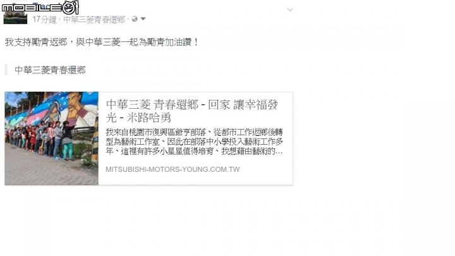455x256 pixels.
Task: Click the globe public-privacy icon
Action: pyautogui.click(x=135, y=19)
